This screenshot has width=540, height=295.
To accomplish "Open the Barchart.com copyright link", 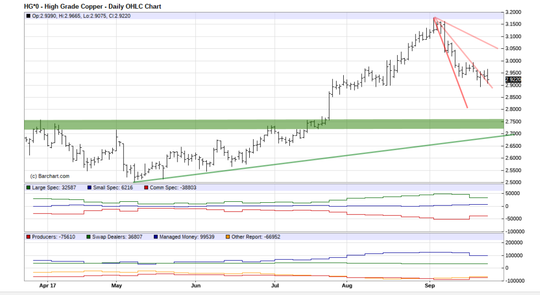I will coord(50,176).
